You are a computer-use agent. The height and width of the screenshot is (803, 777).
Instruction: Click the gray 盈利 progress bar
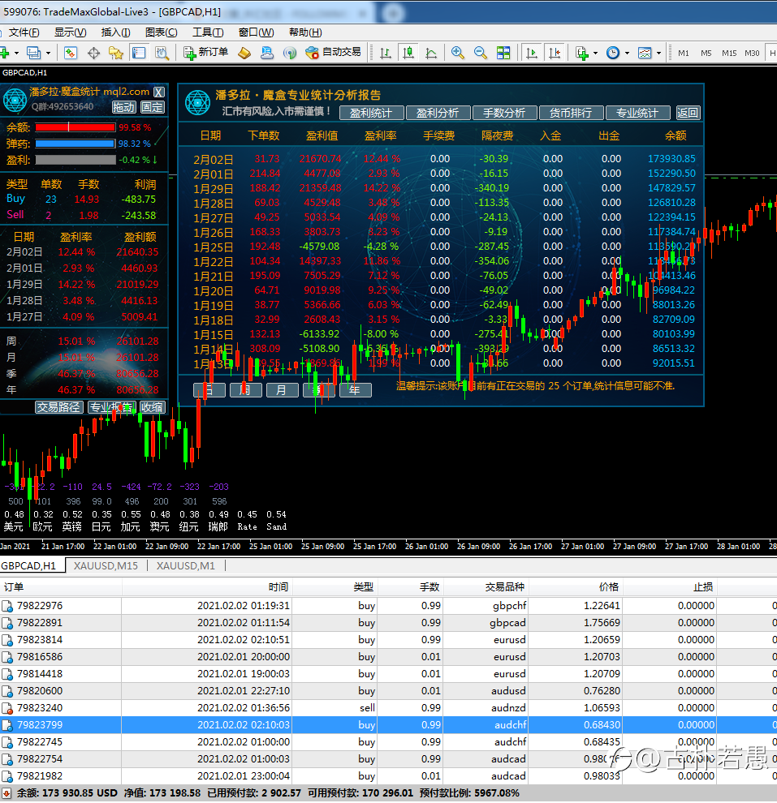click(76, 160)
